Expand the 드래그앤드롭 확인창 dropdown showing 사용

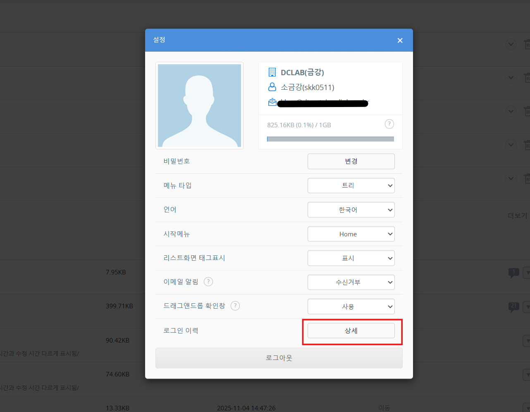coord(351,307)
